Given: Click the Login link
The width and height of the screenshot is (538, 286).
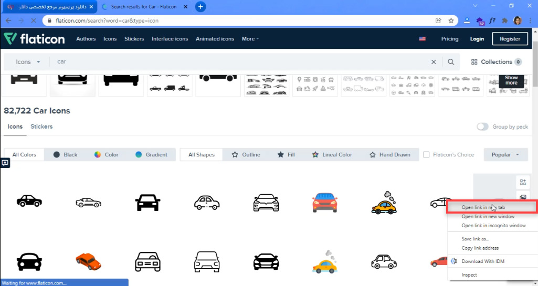Looking at the screenshot, I should pyautogui.click(x=477, y=39).
